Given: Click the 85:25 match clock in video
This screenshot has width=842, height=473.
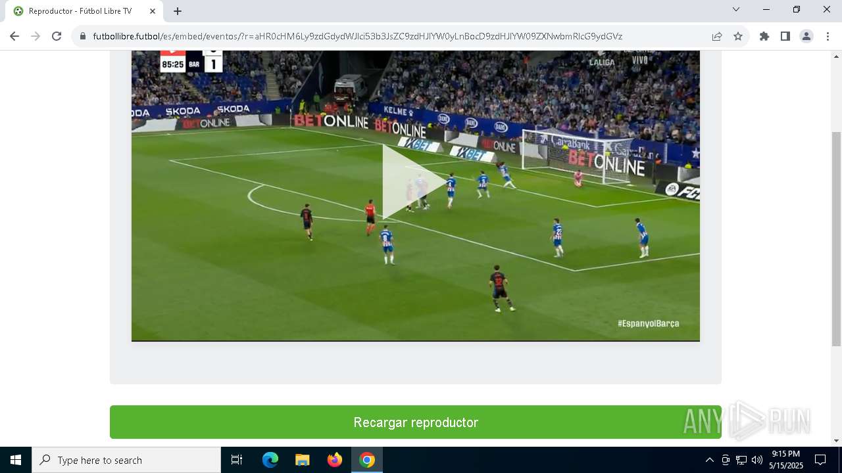Looking at the screenshot, I should (173, 64).
